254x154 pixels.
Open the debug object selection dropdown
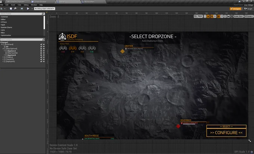[44, 9]
